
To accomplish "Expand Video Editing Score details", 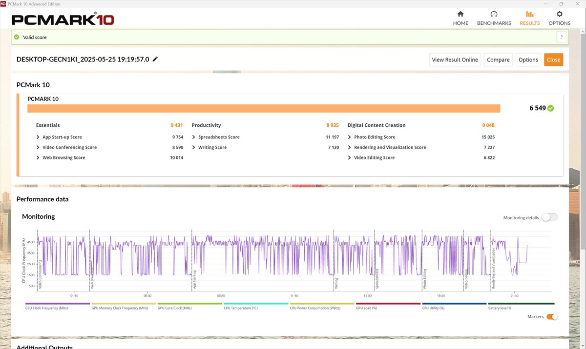I will (x=350, y=157).
